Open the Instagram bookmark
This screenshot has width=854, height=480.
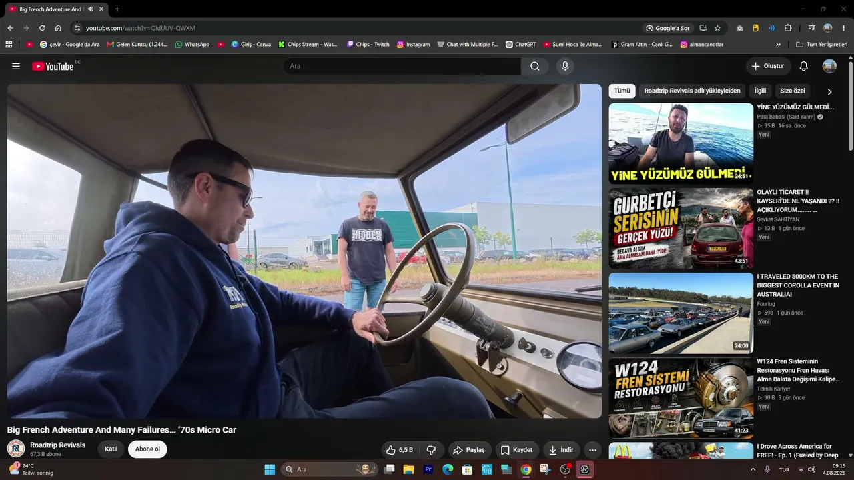(413, 45)
